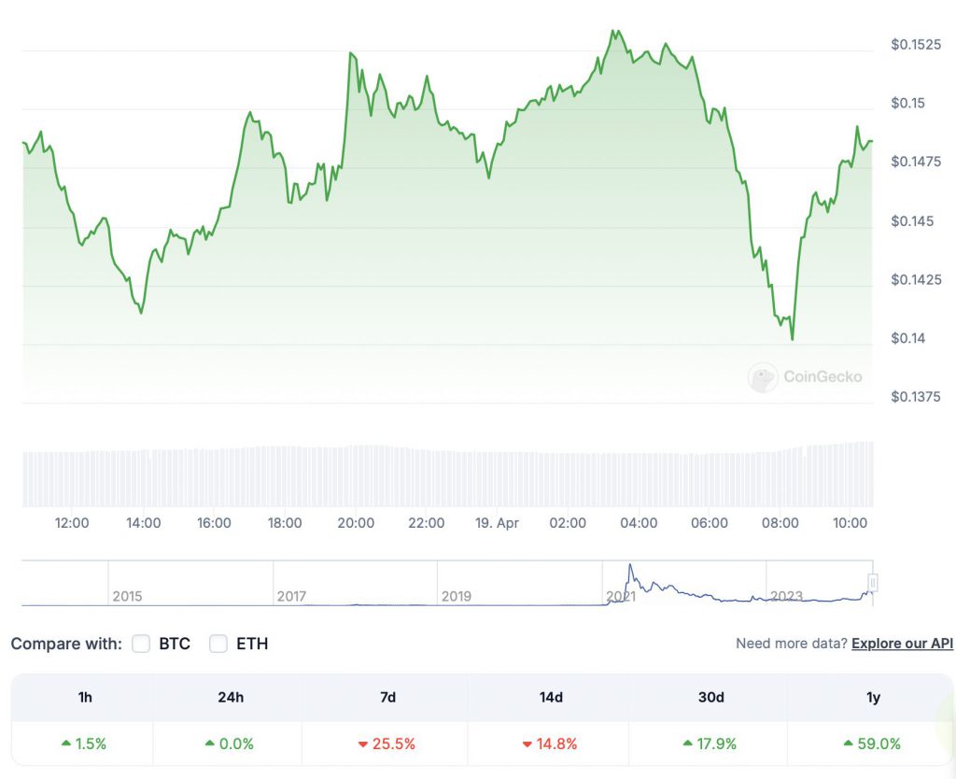
Task: Click the green arrow beside 1.5%
Action: 65,744
